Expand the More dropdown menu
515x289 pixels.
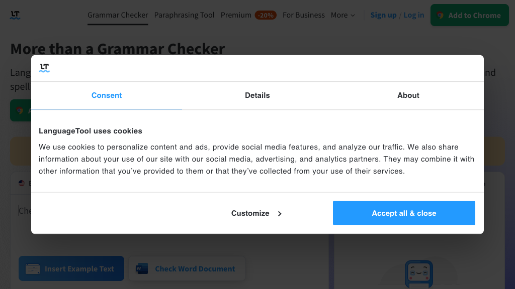pyautogui.click(x=343, y=15)
